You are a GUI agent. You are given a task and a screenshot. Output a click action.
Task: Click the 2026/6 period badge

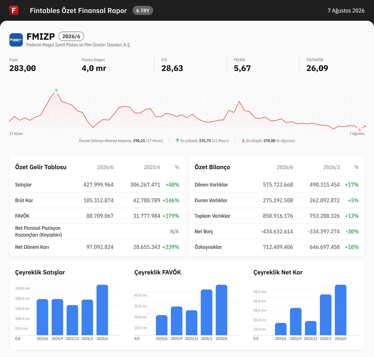click(71, 36)
